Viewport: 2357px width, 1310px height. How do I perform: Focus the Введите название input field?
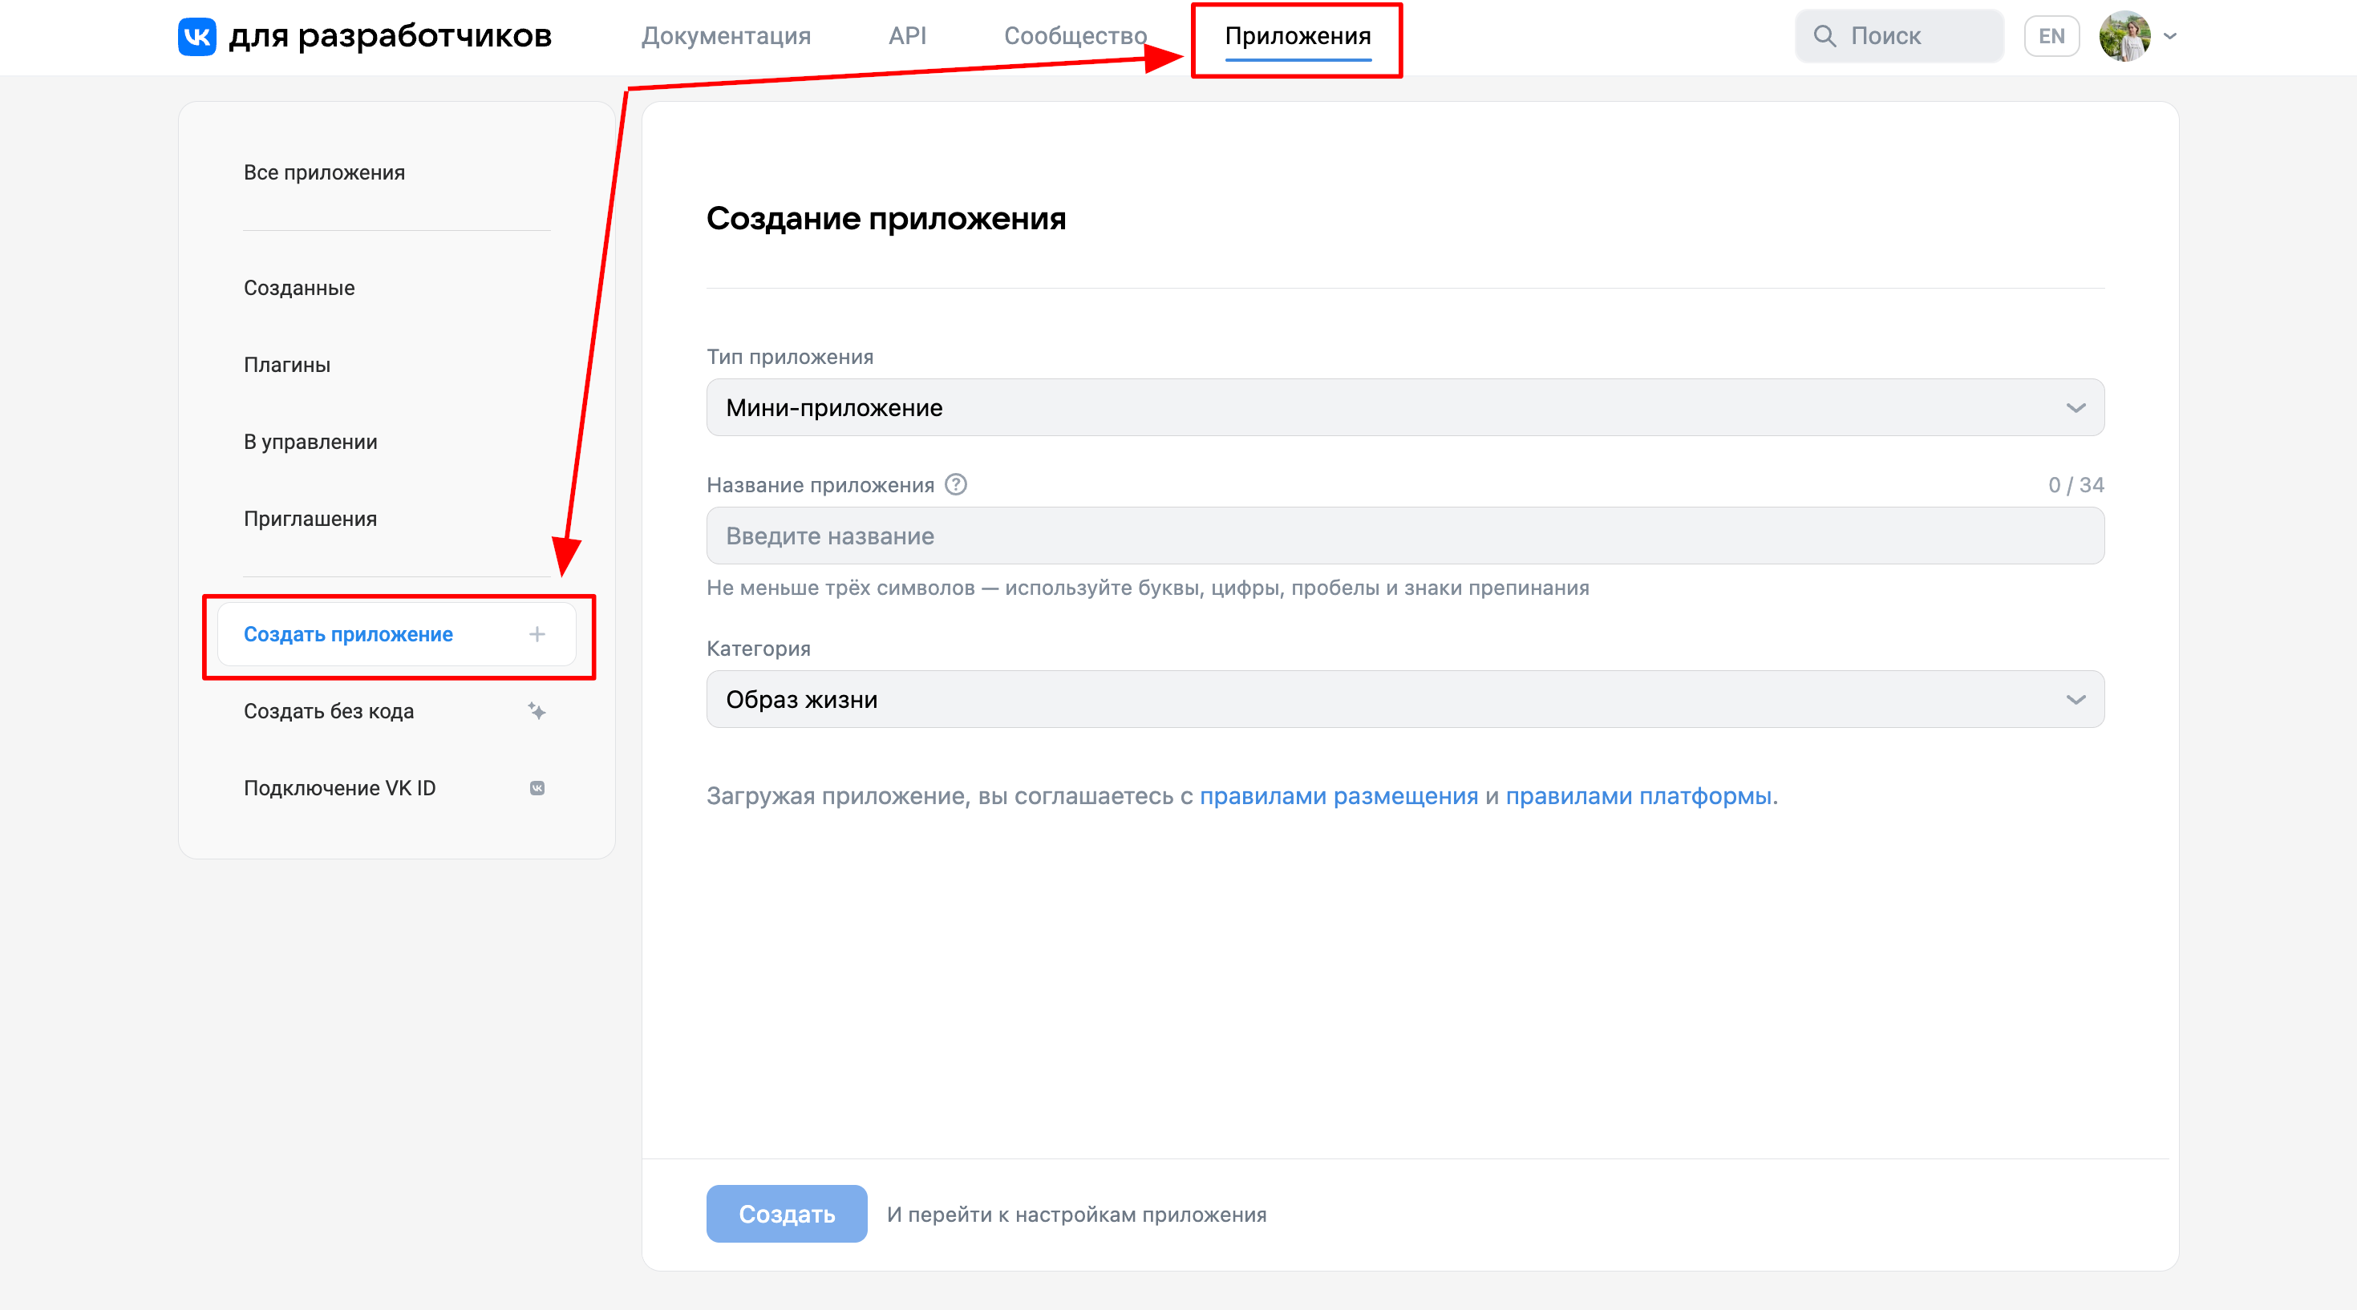click(x=1404, y=536)
